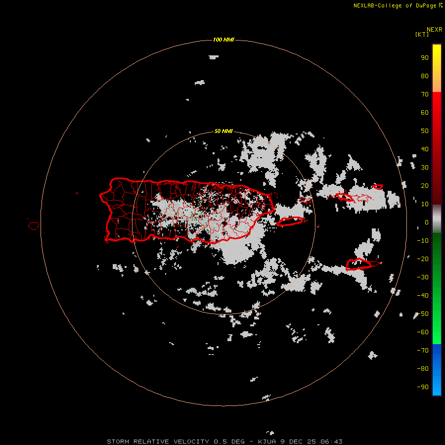The width and height of the screenshot is (445, 445).
Task: Click the 20 value on velocity scale
Action: (x=425, y=185)
